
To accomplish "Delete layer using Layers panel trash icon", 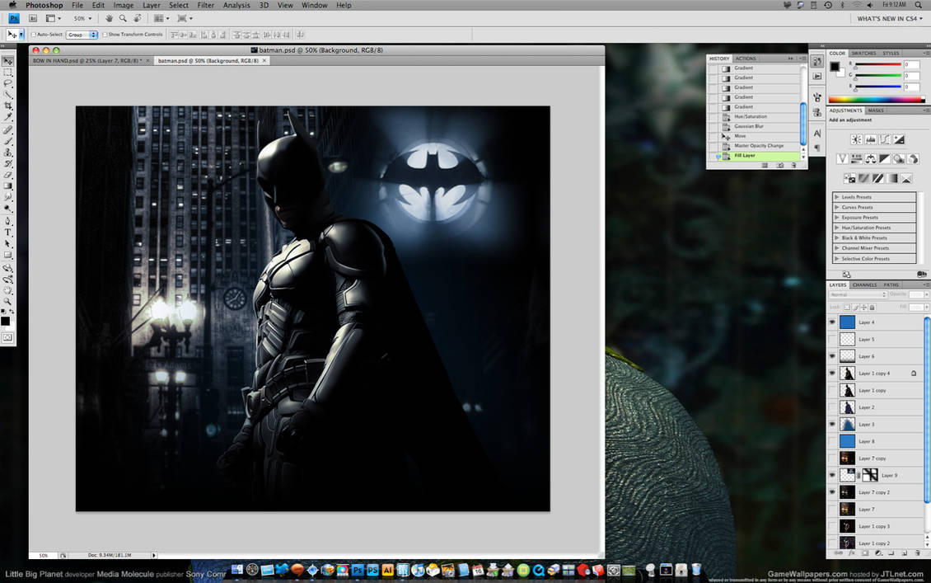I will click(917, 552).
